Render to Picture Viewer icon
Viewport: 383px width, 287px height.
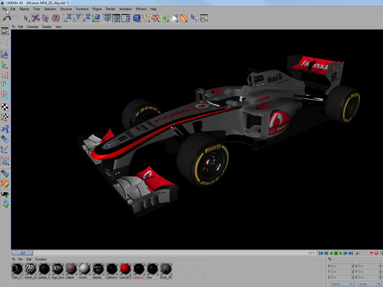(x=116, y=18)
